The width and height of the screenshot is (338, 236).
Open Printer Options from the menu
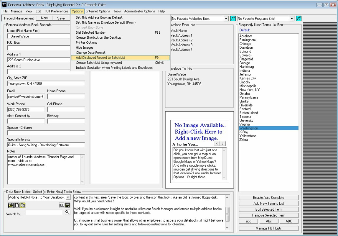tap(120, 42)
